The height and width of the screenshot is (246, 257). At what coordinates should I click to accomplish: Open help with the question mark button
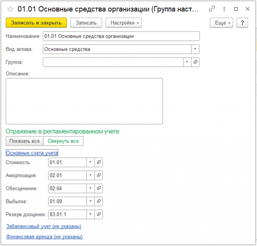[x=242, y=23]
